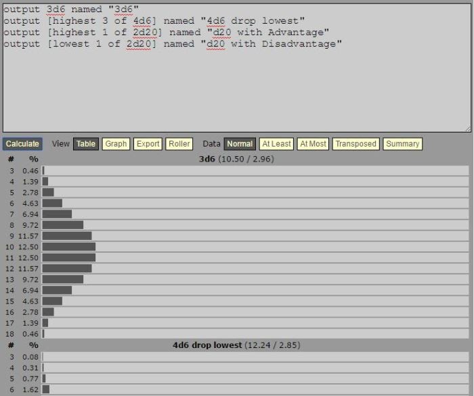The image size is (474, 396).
Task: Select At Least data mode
Action: point(276,144)
